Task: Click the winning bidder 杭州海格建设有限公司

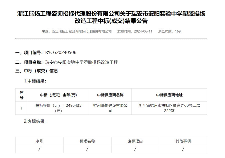Action: click(x=110, y=108)
